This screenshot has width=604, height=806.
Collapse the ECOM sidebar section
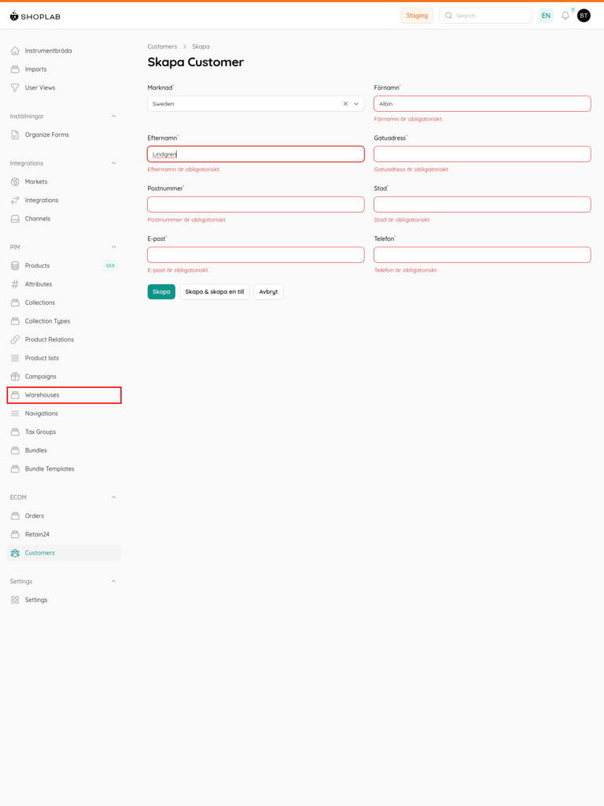(x=113, y=497)
